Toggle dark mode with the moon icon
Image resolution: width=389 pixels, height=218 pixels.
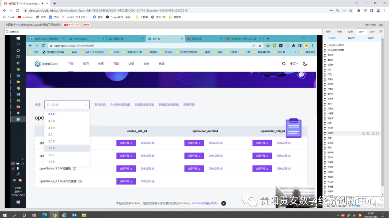pos(305,64)
